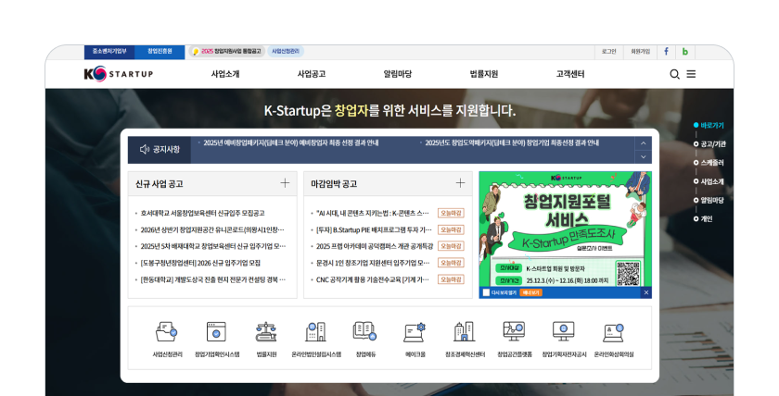The image size is (779, 396).
Task: Switch to the 중소벤처기업부 top tab
Action: 109,52
